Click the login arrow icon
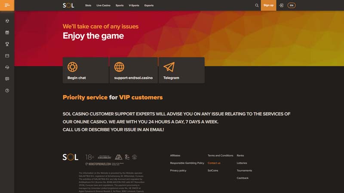 pos(281,5)
